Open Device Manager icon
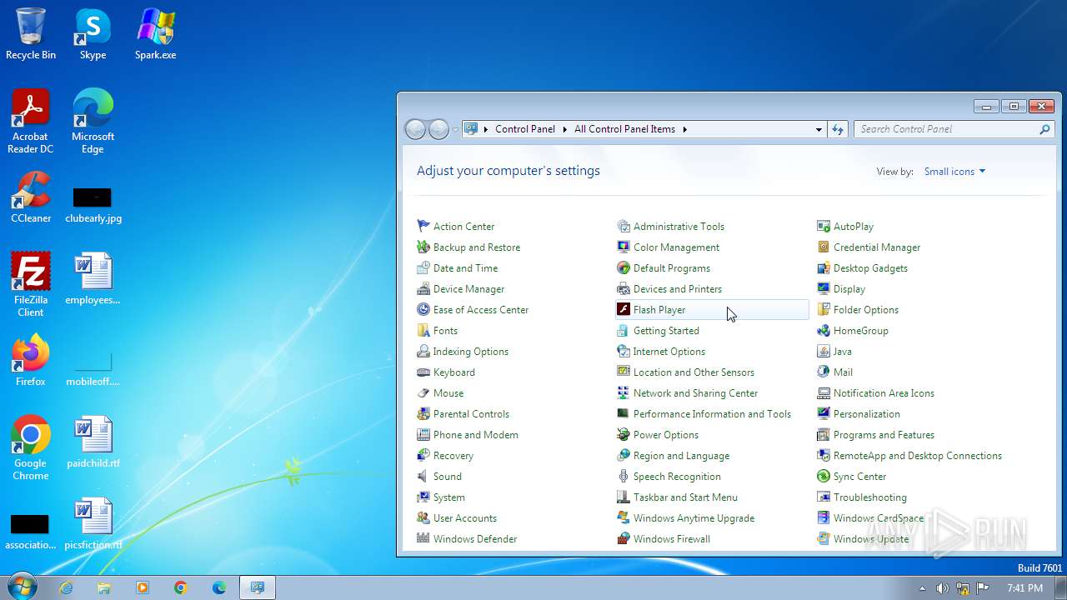Screen dimensions: 1067x600 click(x=423, y=289)
